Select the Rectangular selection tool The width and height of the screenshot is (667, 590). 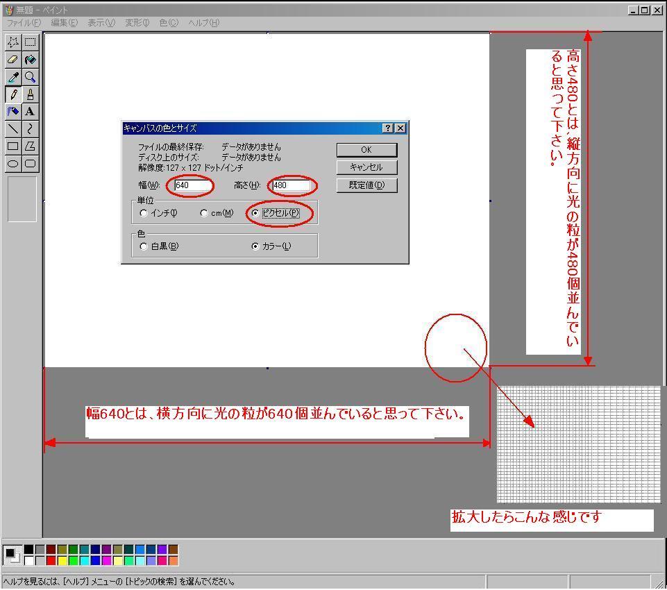30,42
